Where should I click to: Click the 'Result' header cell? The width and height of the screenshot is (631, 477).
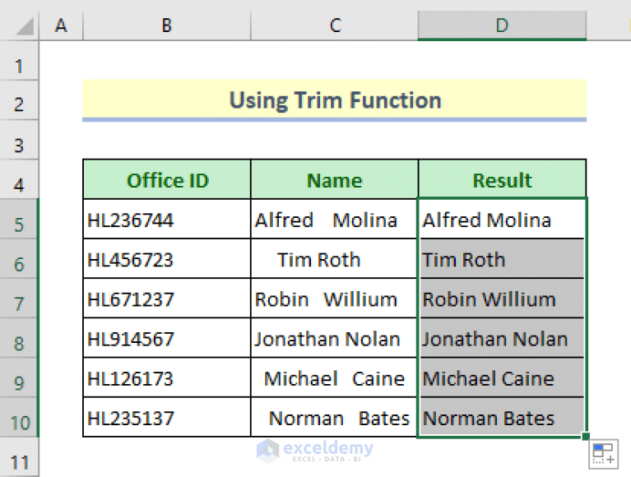pos(502,179)
